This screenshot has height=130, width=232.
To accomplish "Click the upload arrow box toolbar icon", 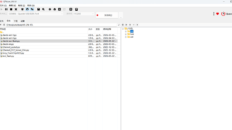I will point(71,9).
